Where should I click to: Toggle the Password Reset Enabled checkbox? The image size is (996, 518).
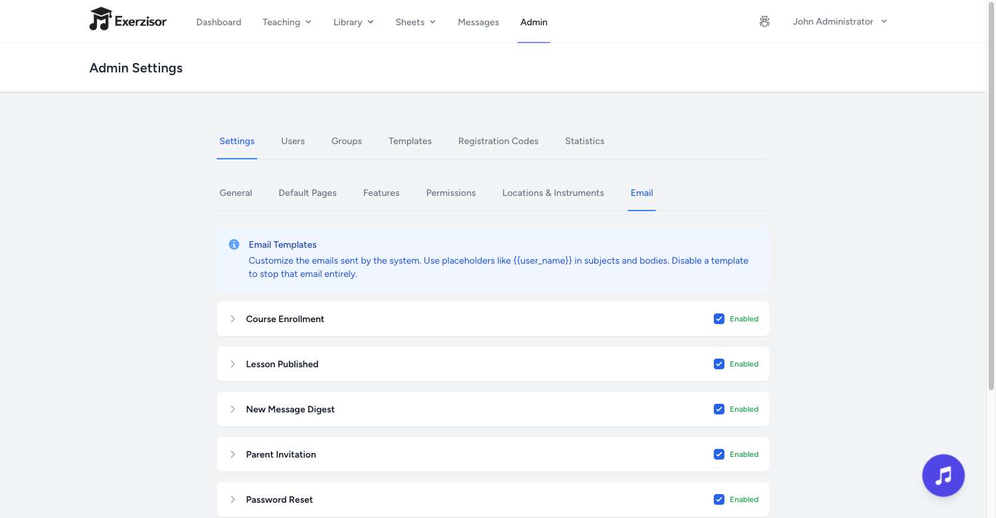719,499
